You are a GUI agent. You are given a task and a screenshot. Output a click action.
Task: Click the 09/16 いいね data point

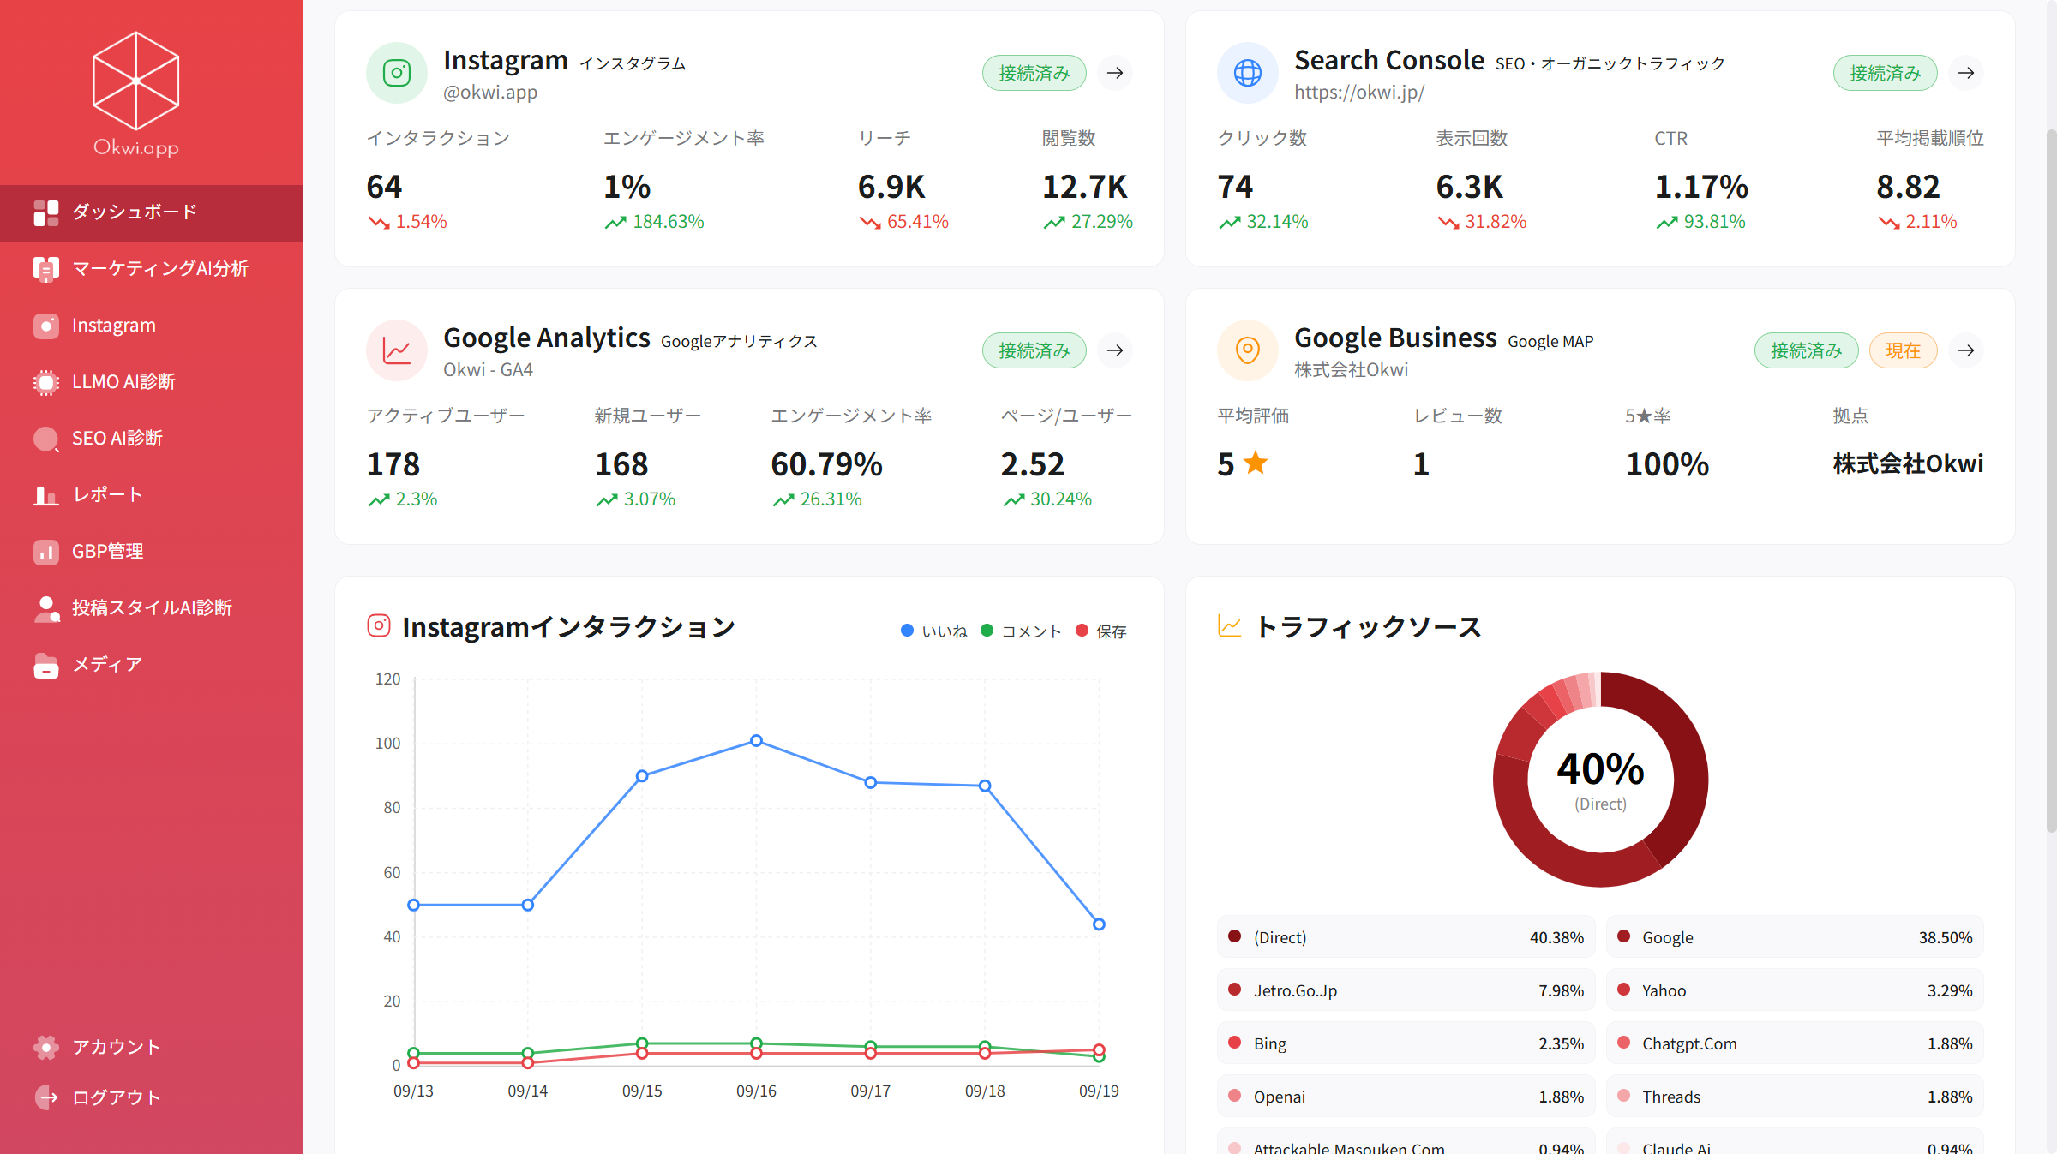tap(756, 741)
